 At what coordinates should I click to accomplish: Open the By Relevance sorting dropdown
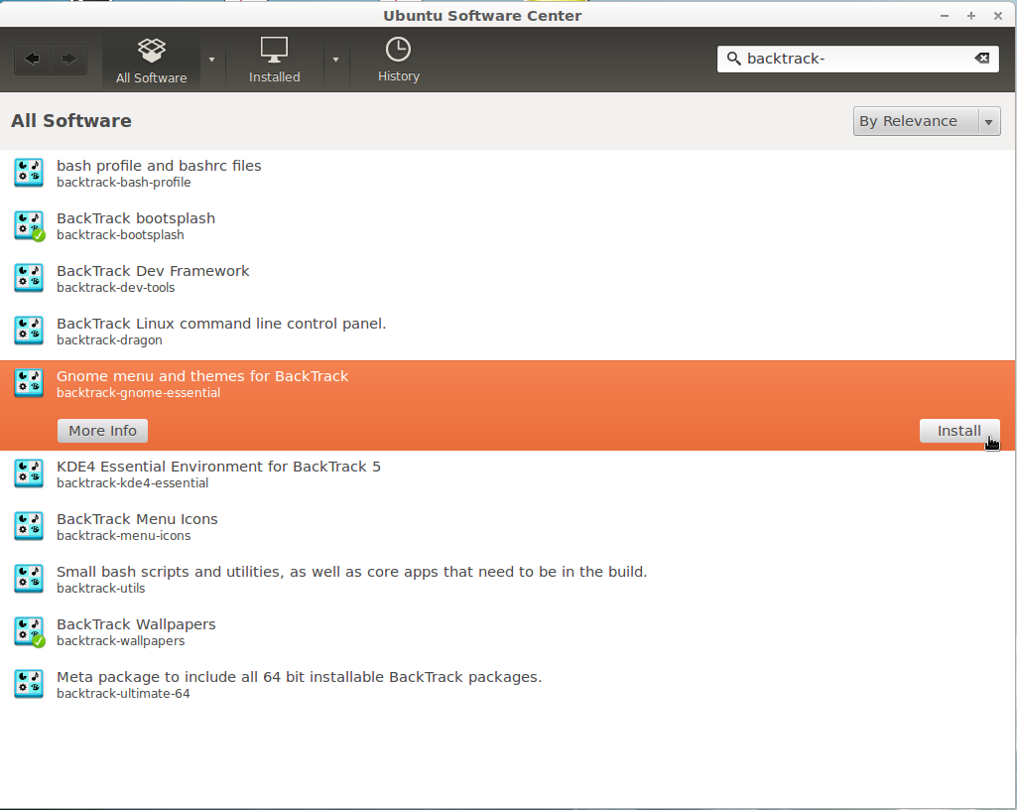pos(926,120)
